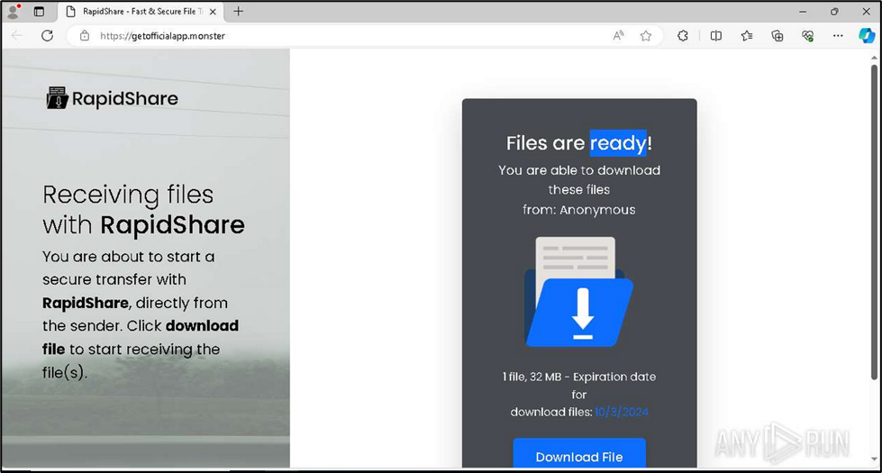The height and width of the screenshot is (473, 882).
Task: Open Favorites list icon
Action: (x=747, y=36)
